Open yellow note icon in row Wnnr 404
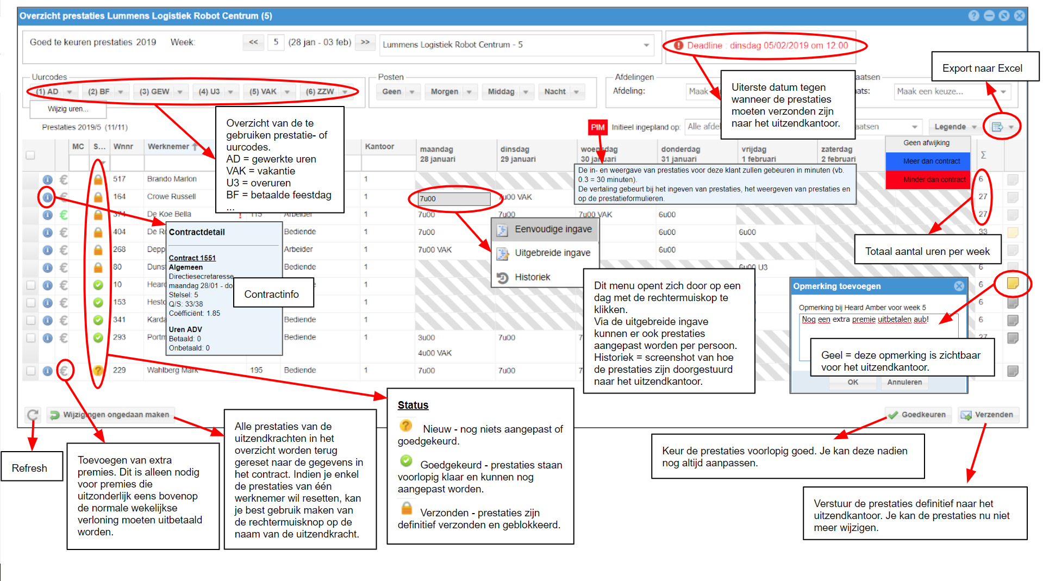The width and height of the screenshot is (1043, 581). [1013, 233]
